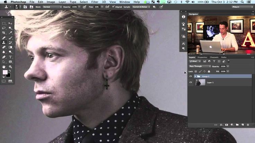This screenshot has height=143, width=255.
Task: Select the Lasso tool
Action: click(x=4, y=28)
